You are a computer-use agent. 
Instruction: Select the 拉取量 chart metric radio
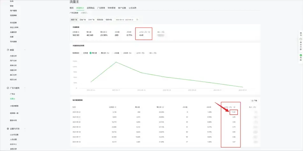click(82, 53)
